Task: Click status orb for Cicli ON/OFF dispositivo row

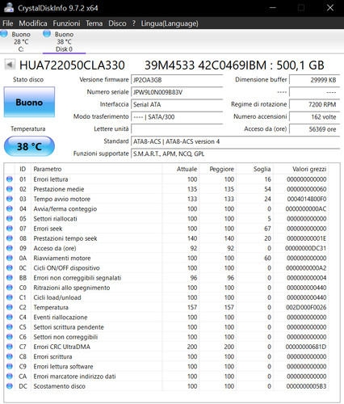Action: pos(10,267)
